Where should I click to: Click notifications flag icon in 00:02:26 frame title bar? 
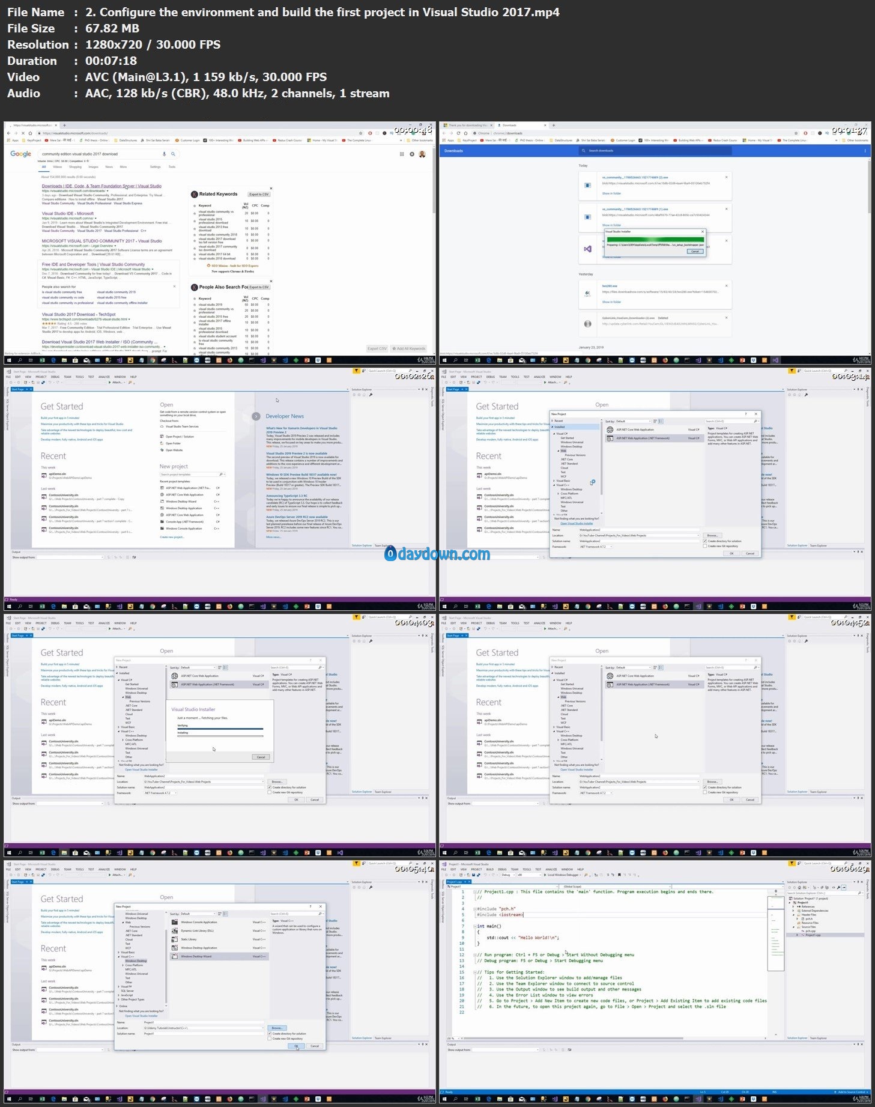click(357, 371)
